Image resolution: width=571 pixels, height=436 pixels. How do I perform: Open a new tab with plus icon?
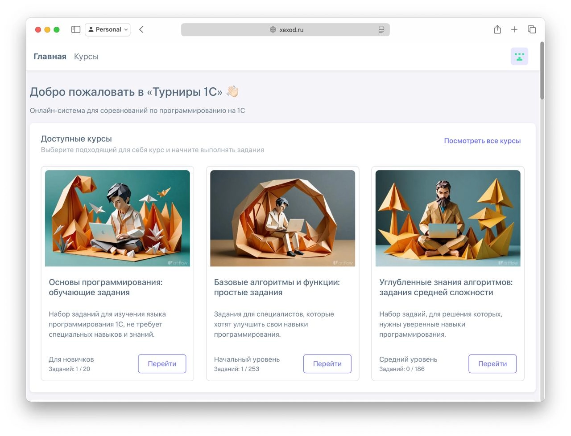(x=514, y=29)
